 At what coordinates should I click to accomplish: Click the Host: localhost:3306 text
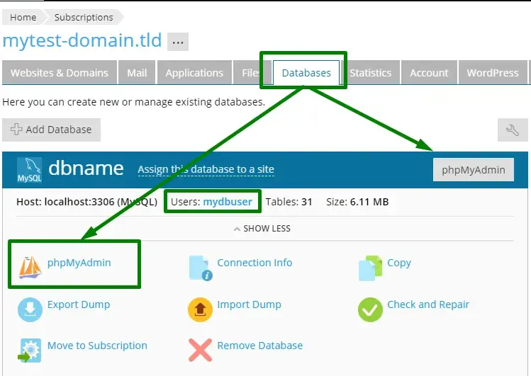(x=86, y=202)
